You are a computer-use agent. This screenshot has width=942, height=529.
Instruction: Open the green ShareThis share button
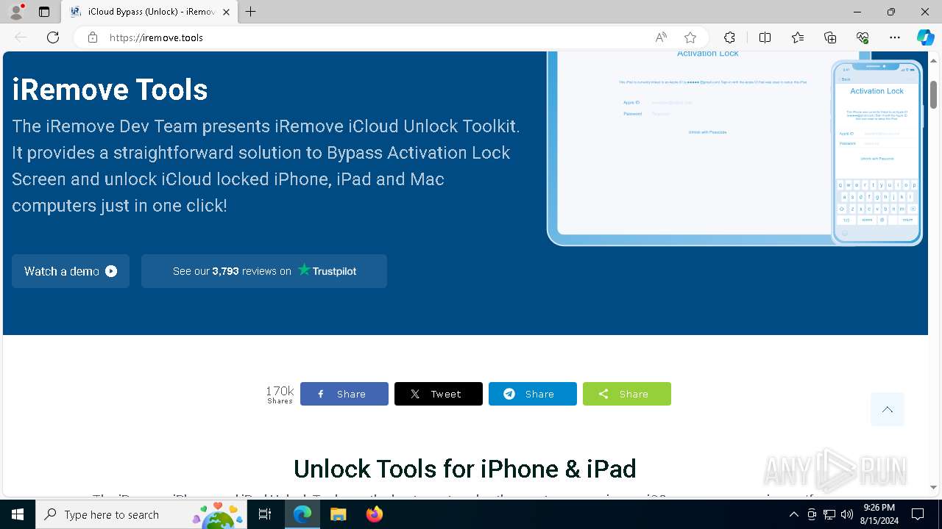tap(627, 394)
